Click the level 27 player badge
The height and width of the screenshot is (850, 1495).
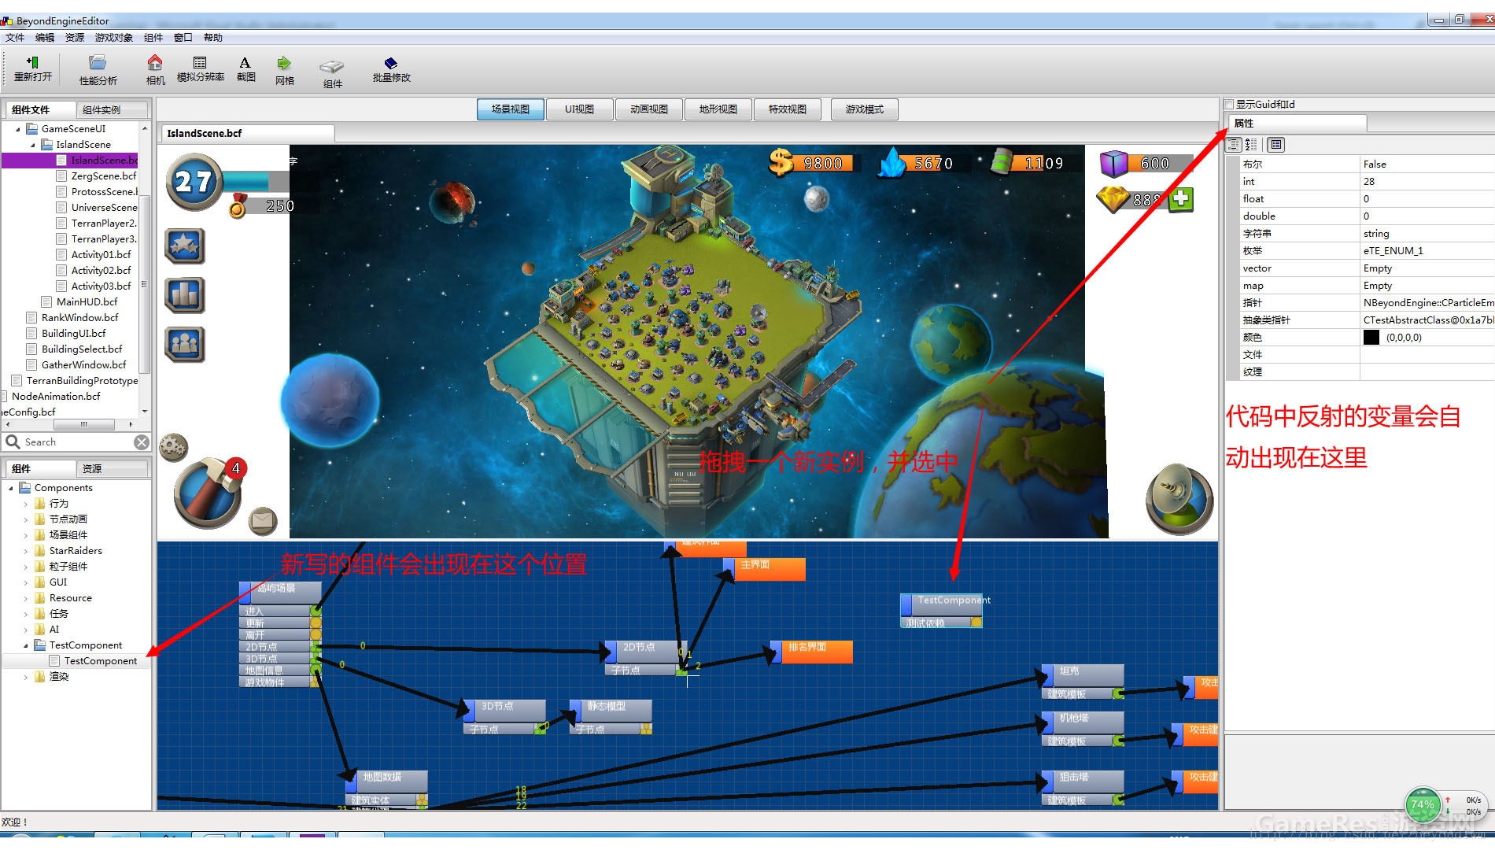194,182
